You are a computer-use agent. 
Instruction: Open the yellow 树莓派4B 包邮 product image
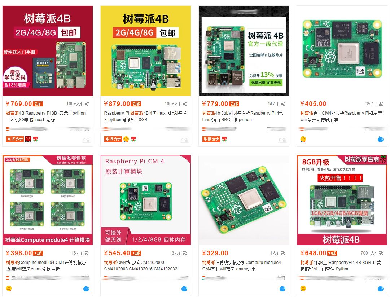(x=146, y=51)
